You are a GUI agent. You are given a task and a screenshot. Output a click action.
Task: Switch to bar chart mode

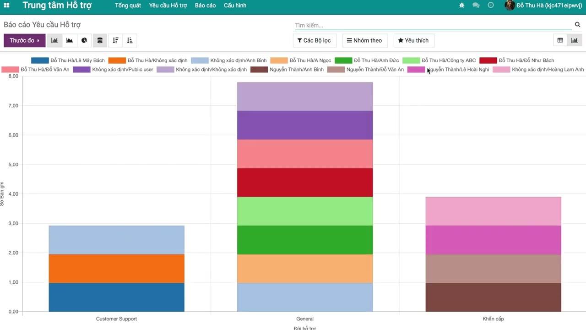54,40
